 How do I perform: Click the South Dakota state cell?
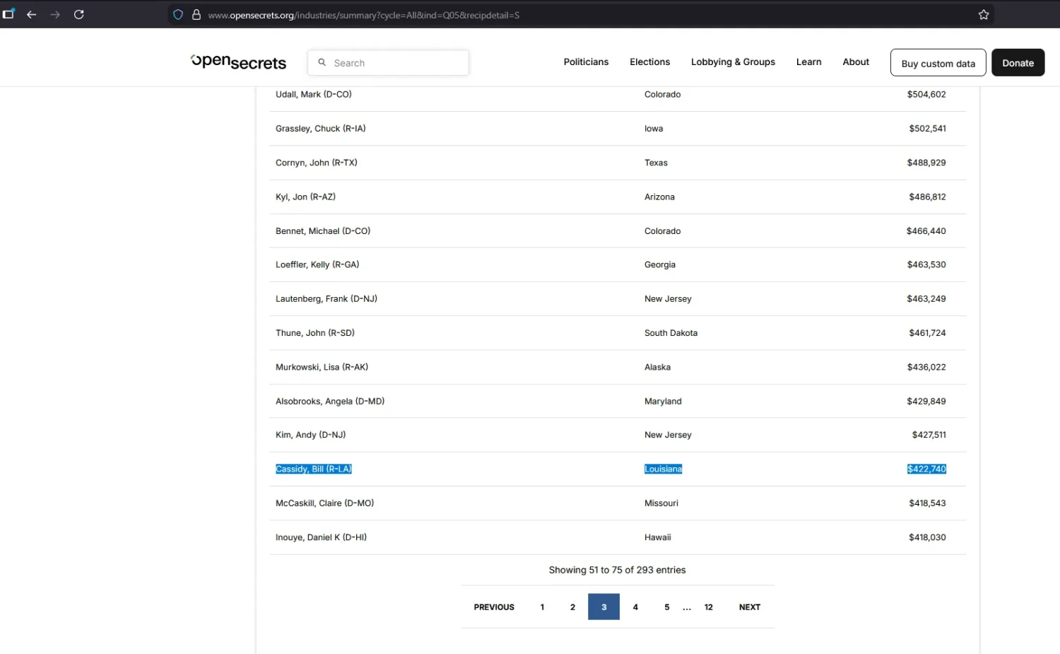671,333
